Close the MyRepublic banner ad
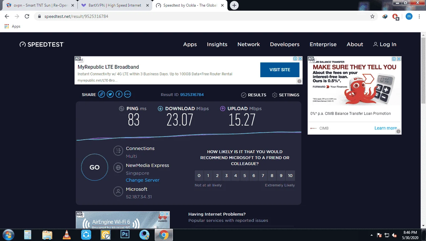 300,59
